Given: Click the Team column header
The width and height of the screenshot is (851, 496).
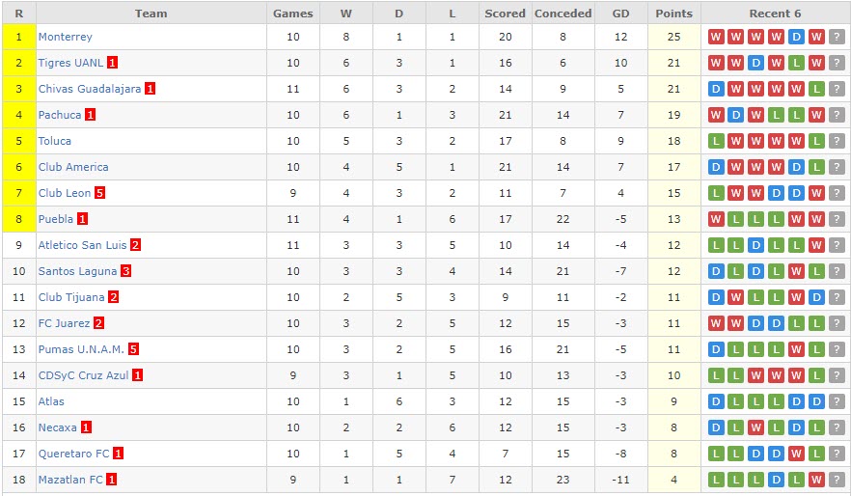Looking at the screenshot, I should tap(151, 14).
